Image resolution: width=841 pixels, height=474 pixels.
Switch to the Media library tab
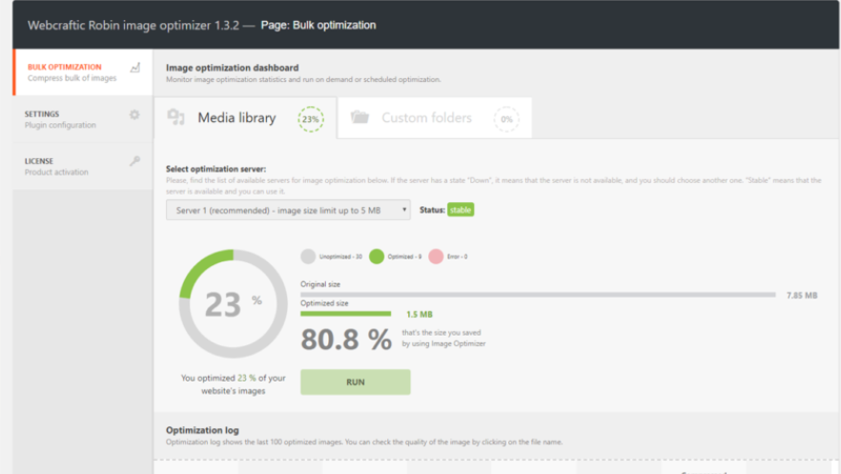click(246, 118)
